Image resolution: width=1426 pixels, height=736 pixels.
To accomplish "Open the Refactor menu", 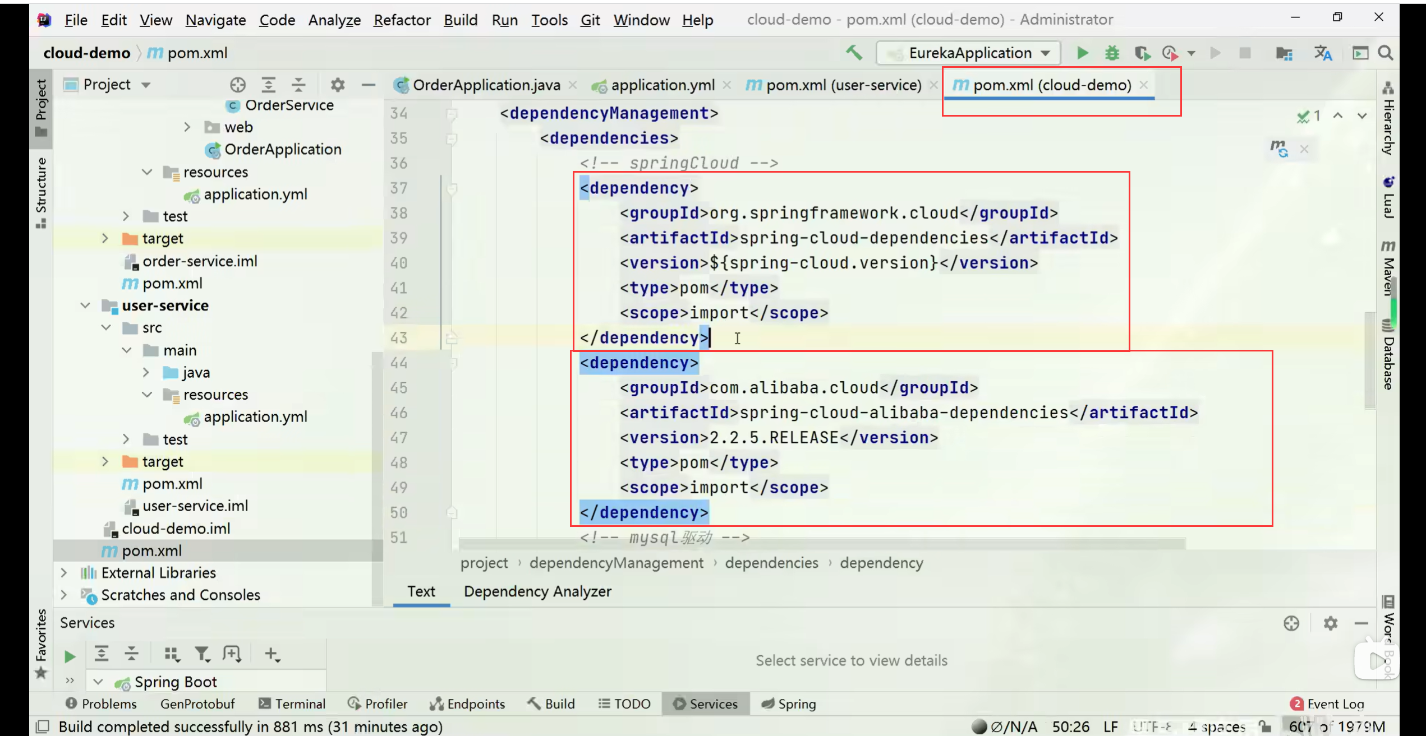I will 402,20.
